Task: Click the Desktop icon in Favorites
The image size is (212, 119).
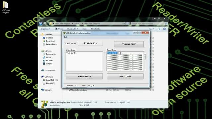Action: click(44, 38)
